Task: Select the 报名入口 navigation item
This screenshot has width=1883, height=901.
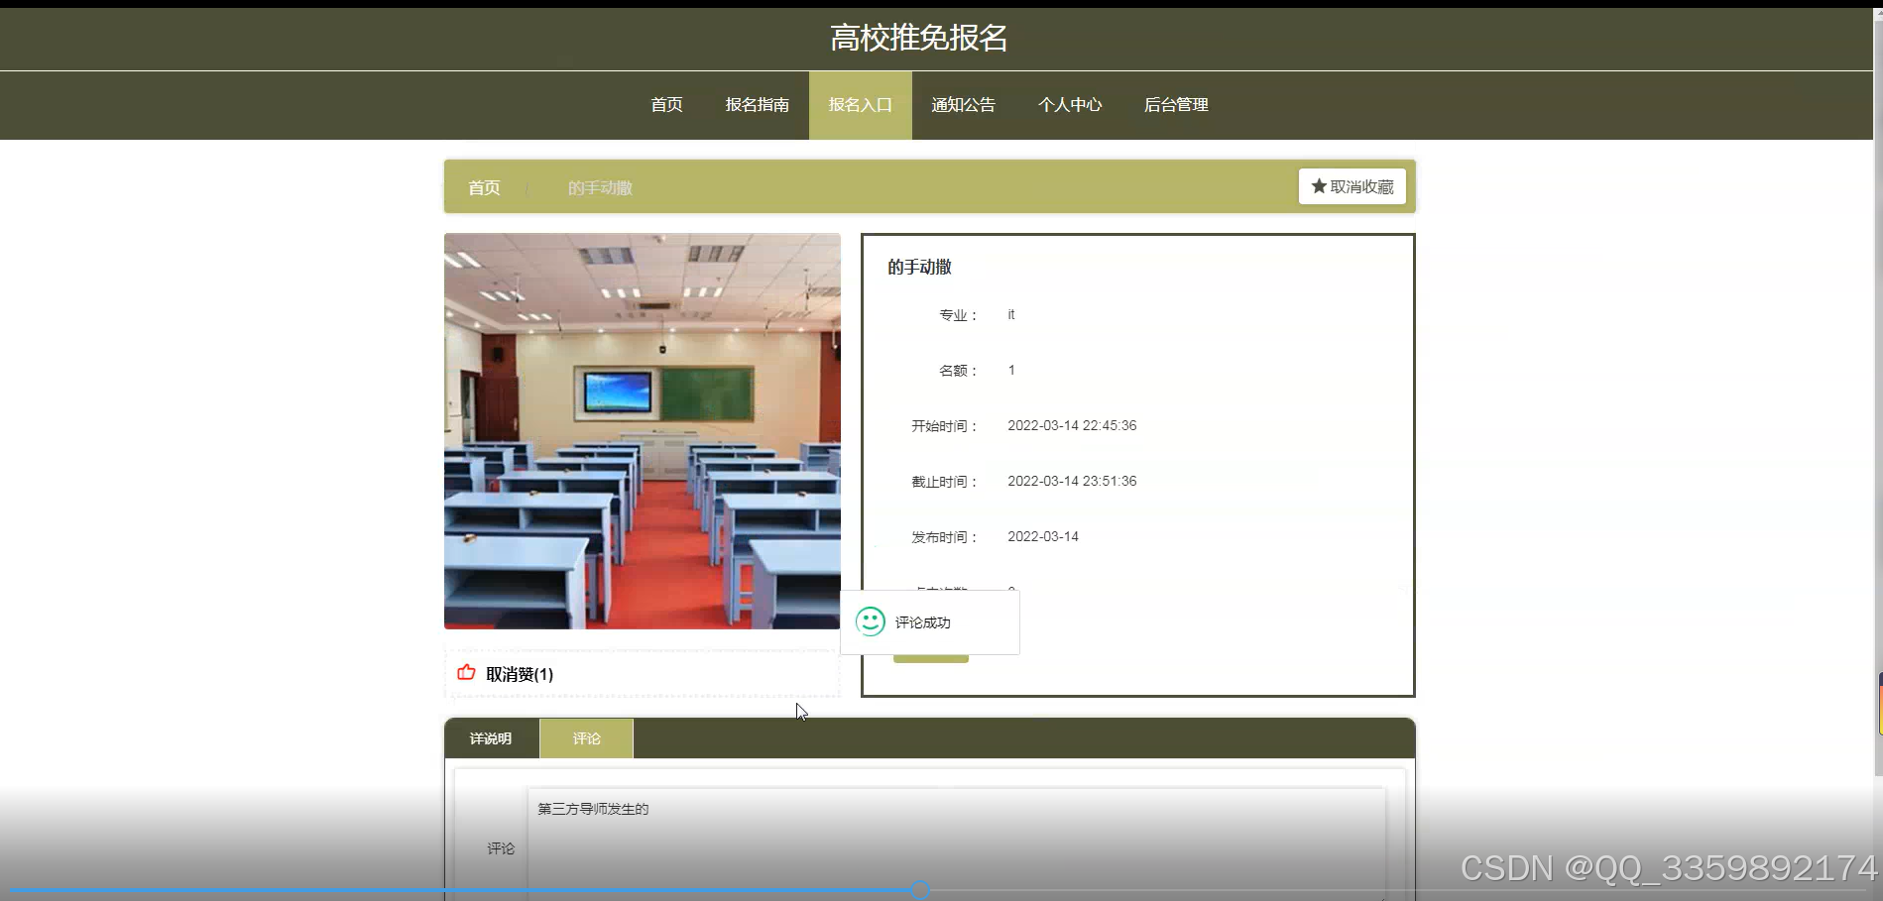Action: 860,105
